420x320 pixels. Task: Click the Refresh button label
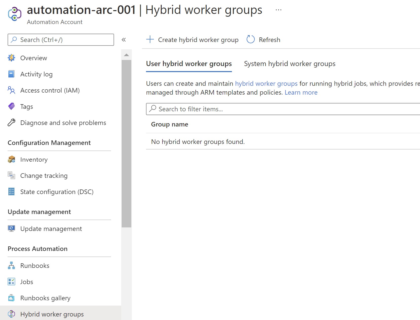tap(269, 40)
